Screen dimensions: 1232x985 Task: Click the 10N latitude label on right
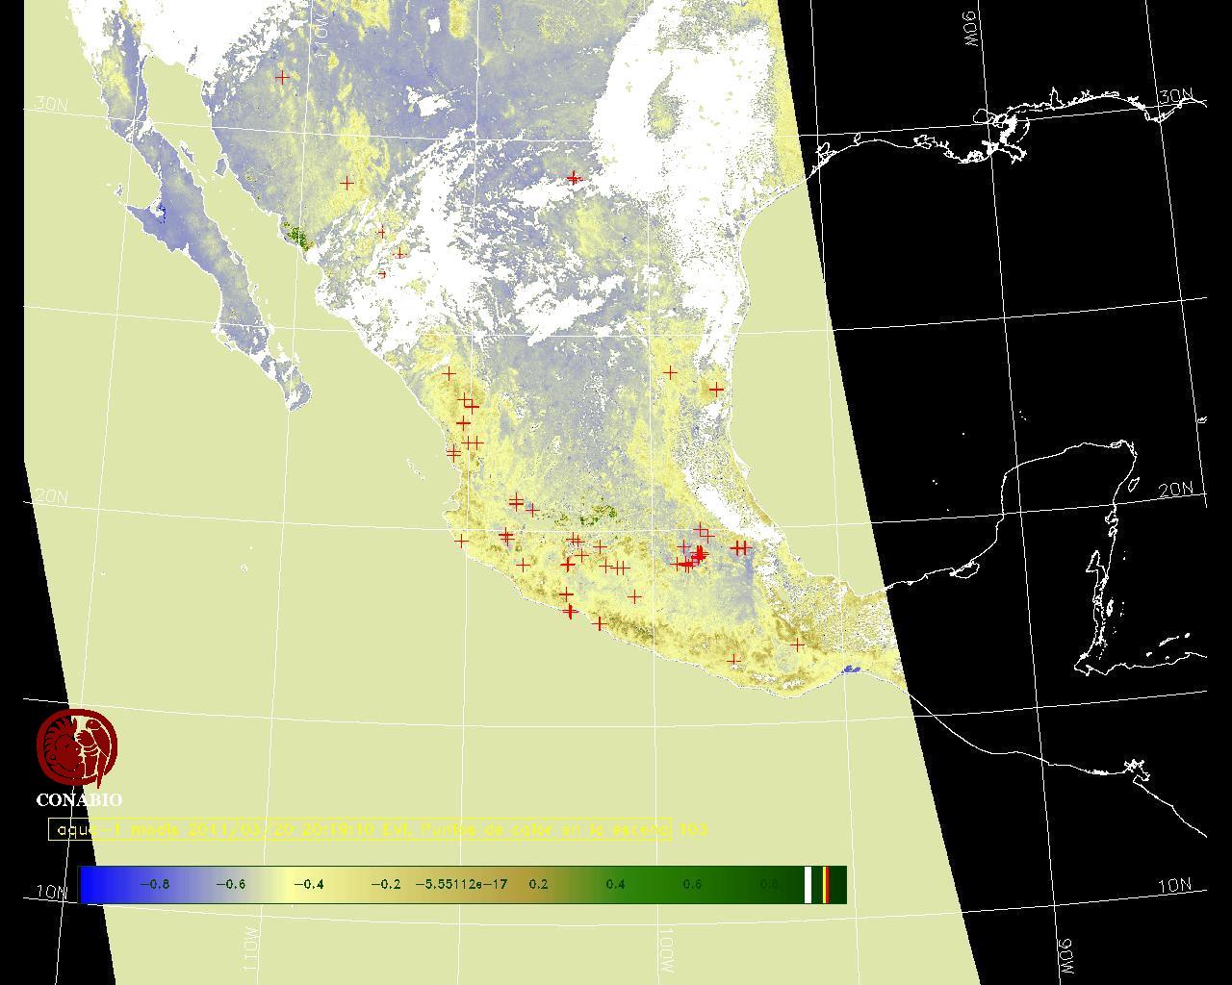1174,886
